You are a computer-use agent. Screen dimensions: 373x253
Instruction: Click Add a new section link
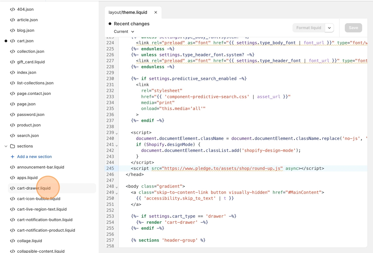[x=35, y=157]
